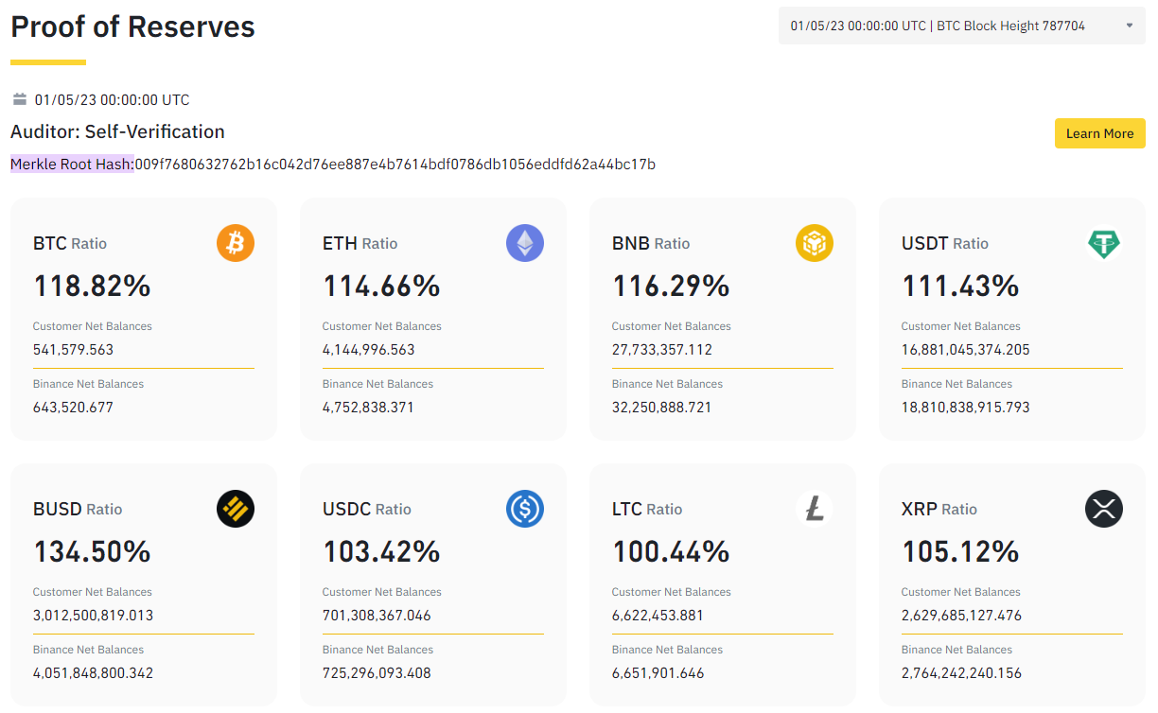The width and height of the screenshot is (1158, 713).
Task: Click the USDC Ratio card title
Action: click(367, 509)
